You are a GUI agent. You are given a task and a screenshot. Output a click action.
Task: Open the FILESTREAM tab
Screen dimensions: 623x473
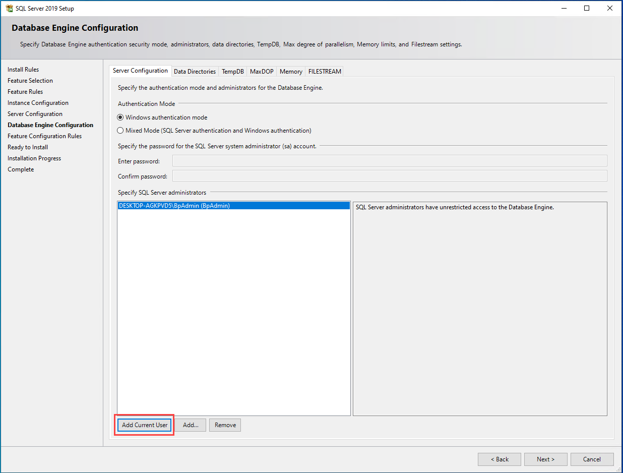[x=325, y=72]
